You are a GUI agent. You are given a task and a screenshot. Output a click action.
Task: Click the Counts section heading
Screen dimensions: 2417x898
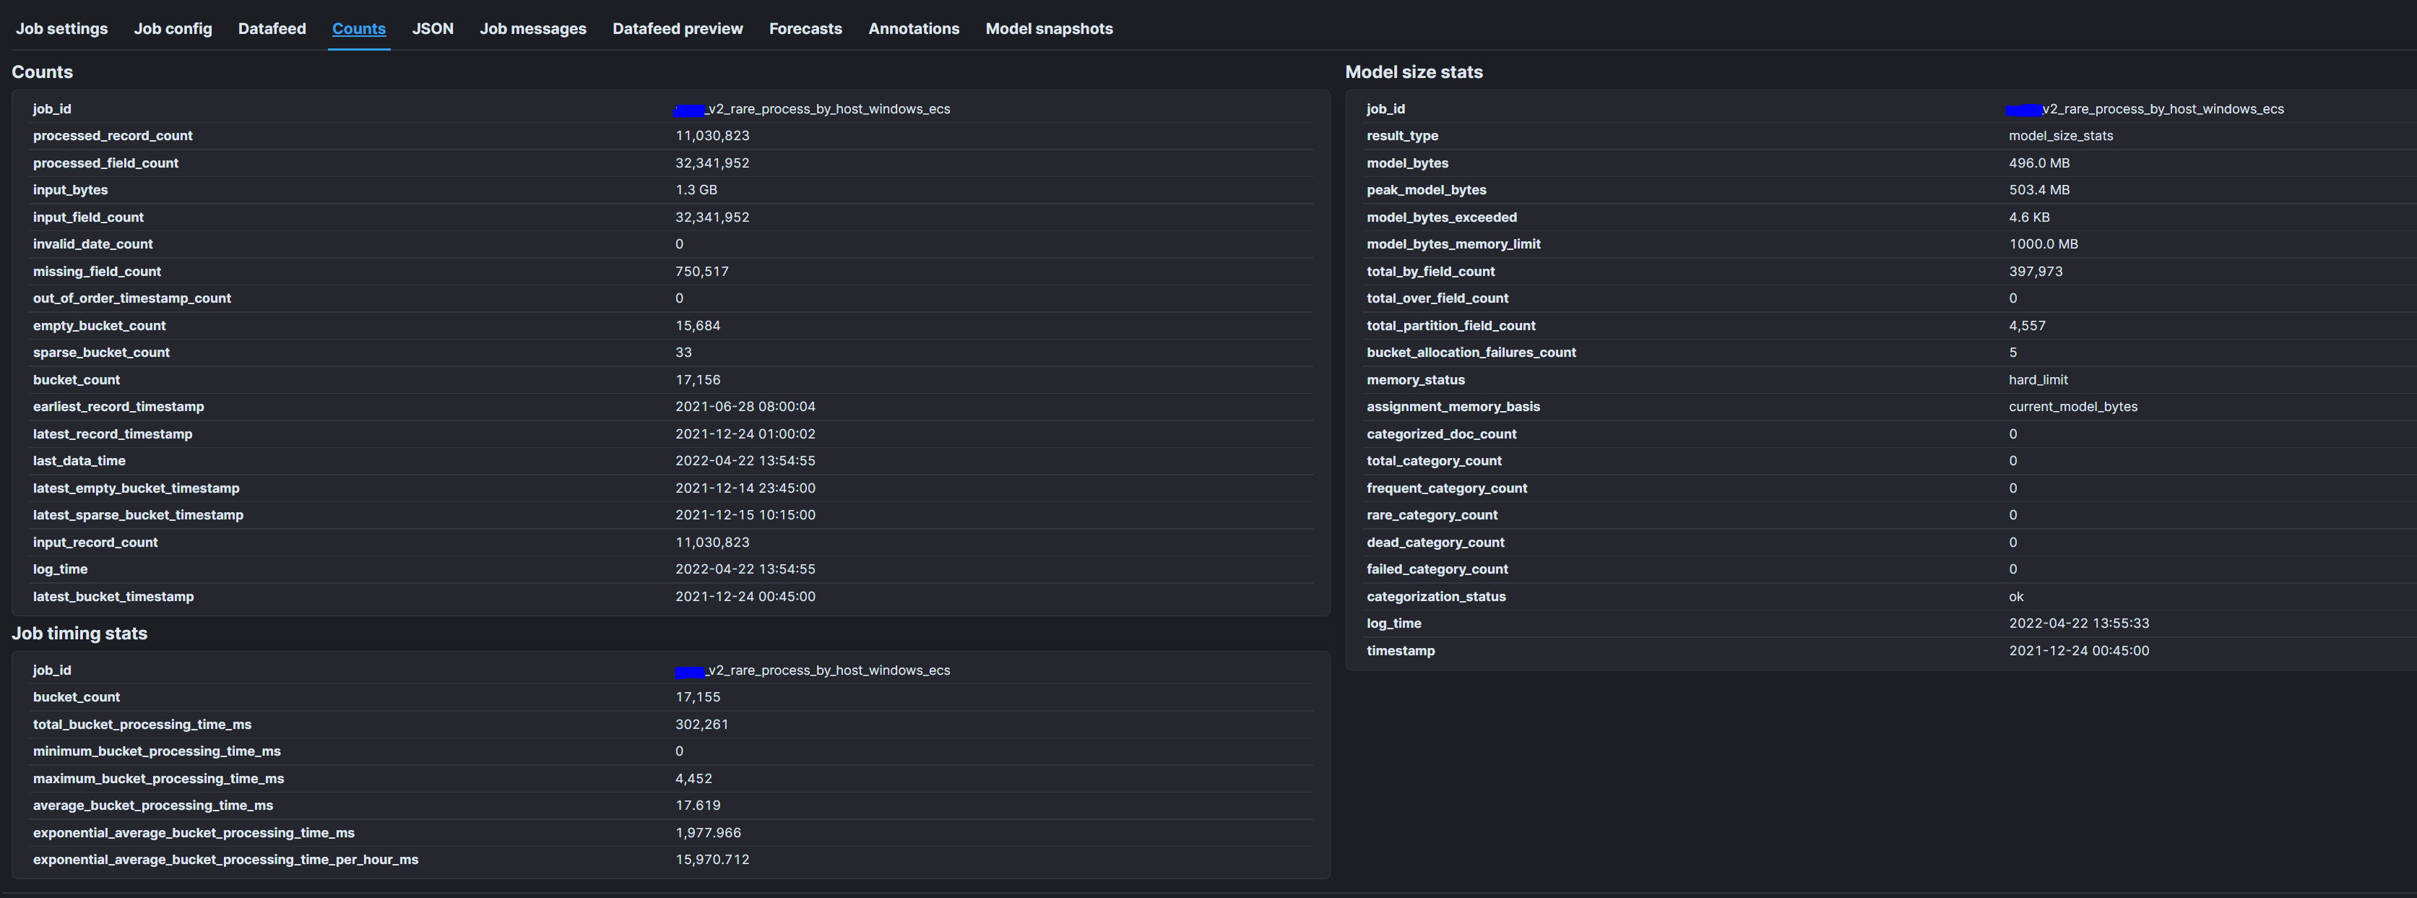42,72
